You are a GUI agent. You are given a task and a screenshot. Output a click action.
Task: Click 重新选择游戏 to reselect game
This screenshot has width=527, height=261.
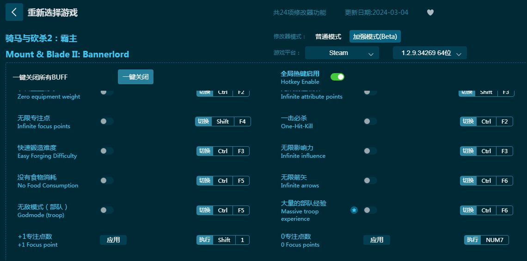point(52,12)
